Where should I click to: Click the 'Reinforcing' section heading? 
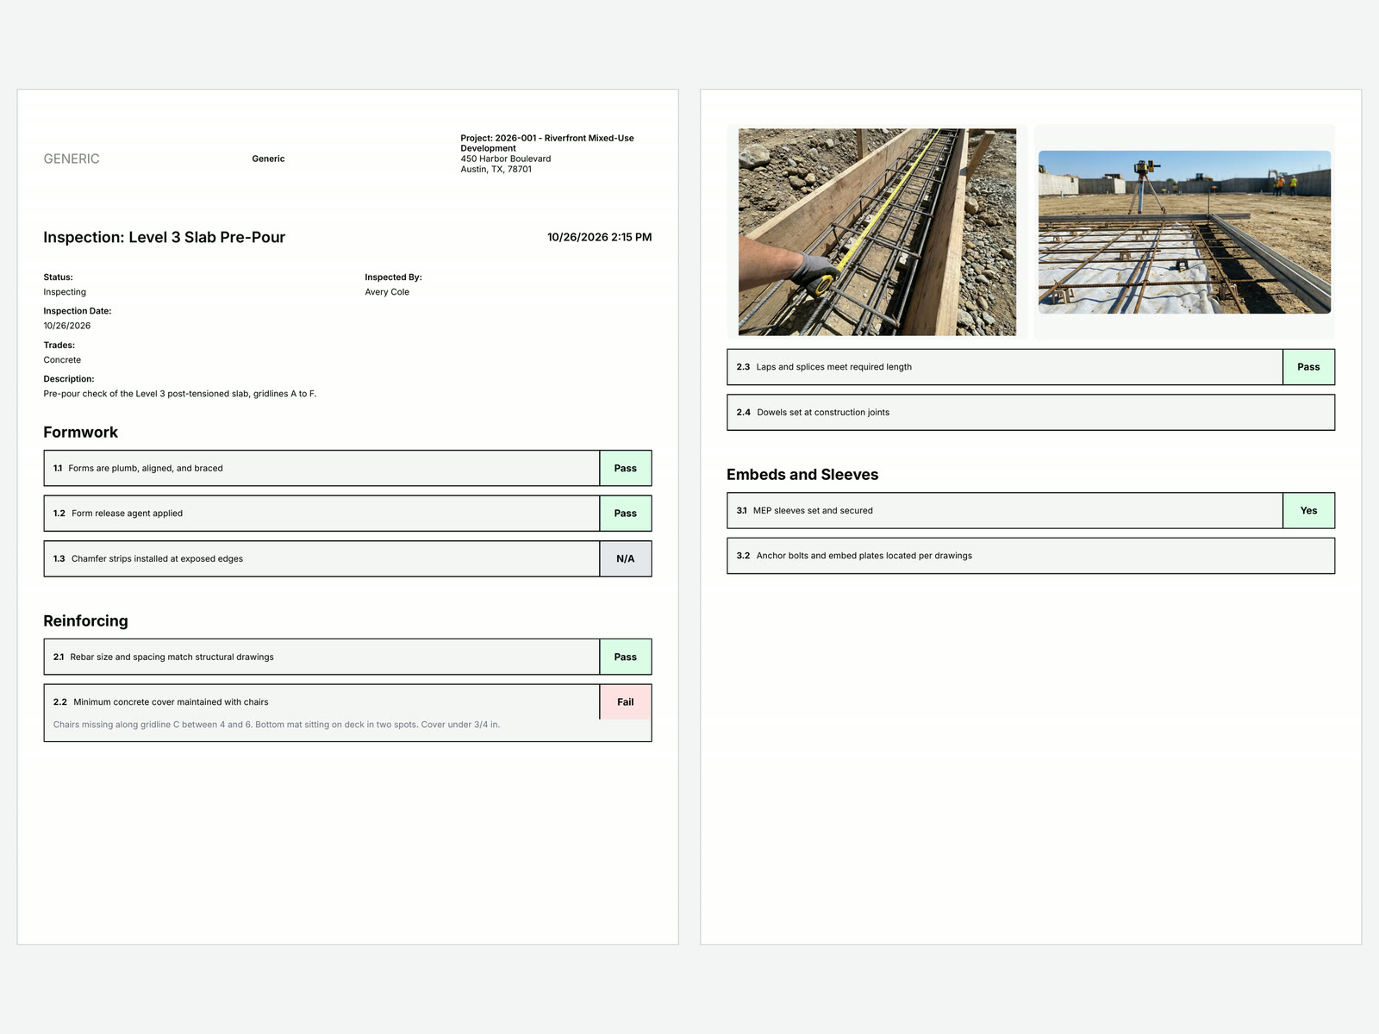[x=85, y=621]
